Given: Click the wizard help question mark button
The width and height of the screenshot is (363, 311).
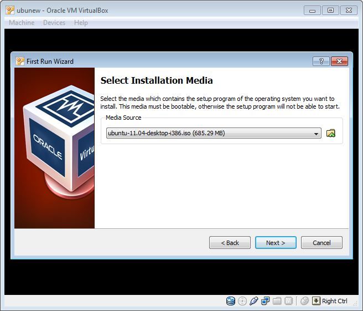Looking at the screenshot, I should click(x=321, y=61).
